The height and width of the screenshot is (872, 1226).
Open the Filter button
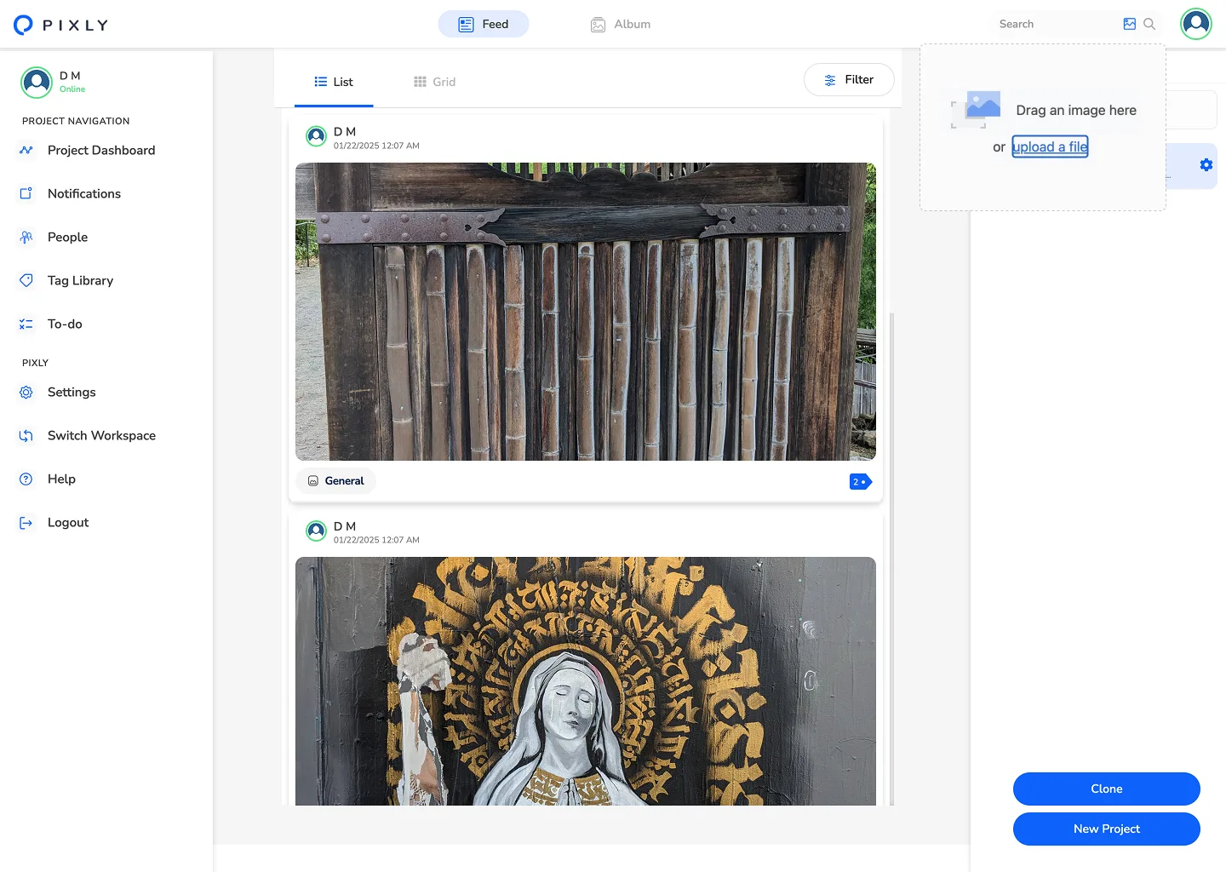(849, 79)
